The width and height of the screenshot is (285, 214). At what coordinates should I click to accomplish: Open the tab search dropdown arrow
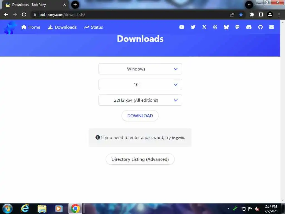coord(249,5)
